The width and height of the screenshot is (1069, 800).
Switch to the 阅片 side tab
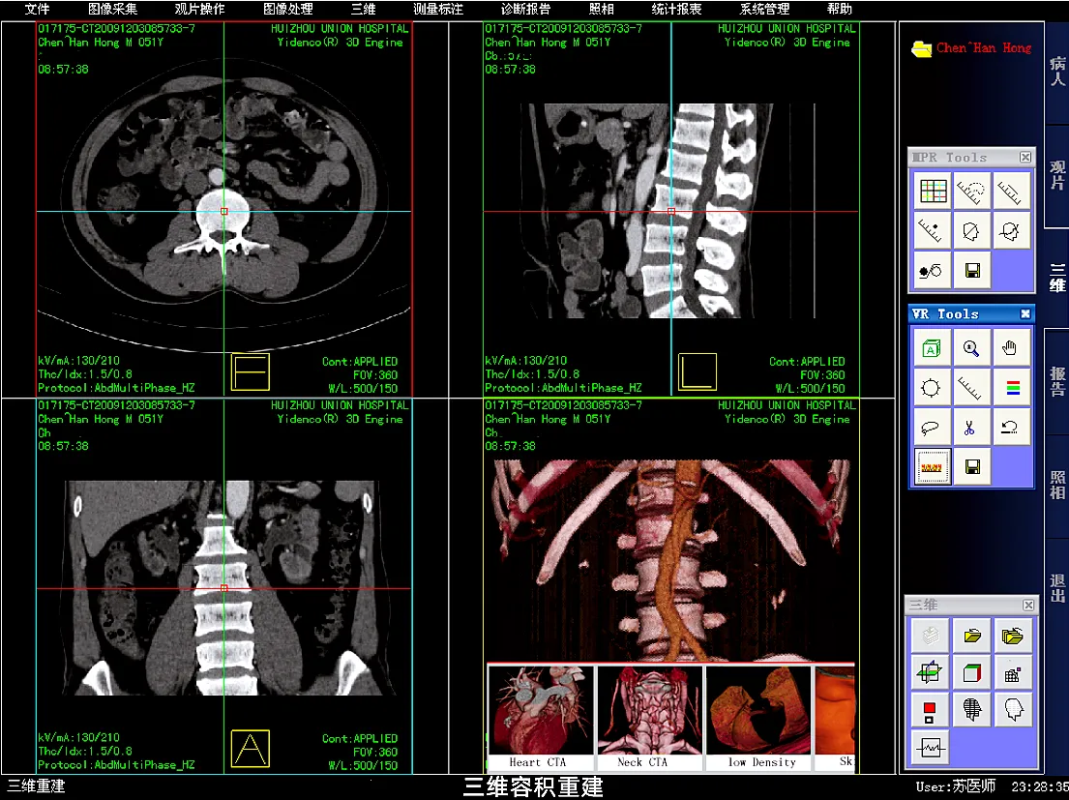click(x=1056, y=176)
